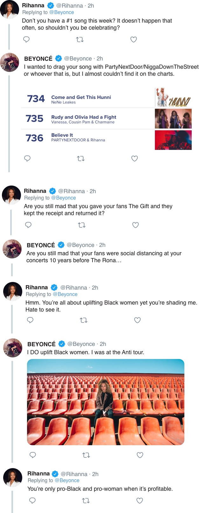This screenshot has width=199, height=513.
Task: Open Rihanna's profile picture on first tweet
Action: pos(9,10)
